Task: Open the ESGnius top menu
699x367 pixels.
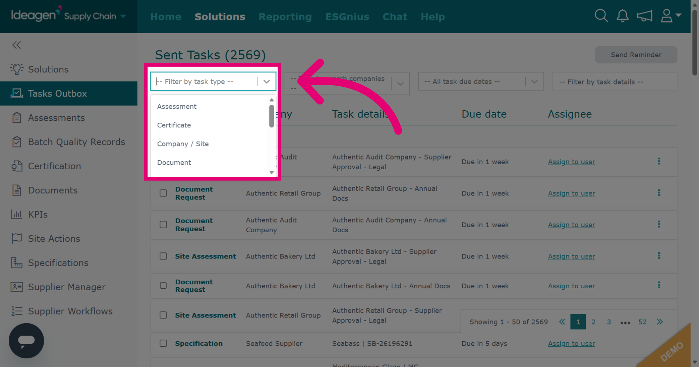Action: pyautogui.click(x=347, y=17)
